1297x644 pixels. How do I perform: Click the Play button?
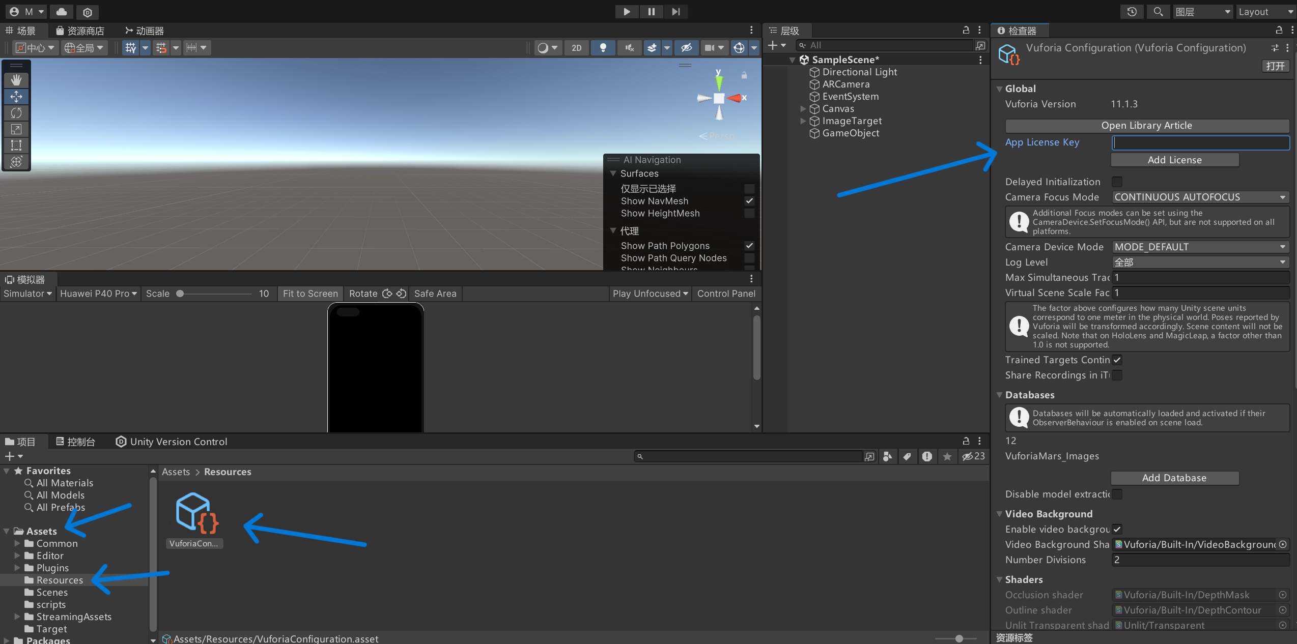(x=627, y=12)
